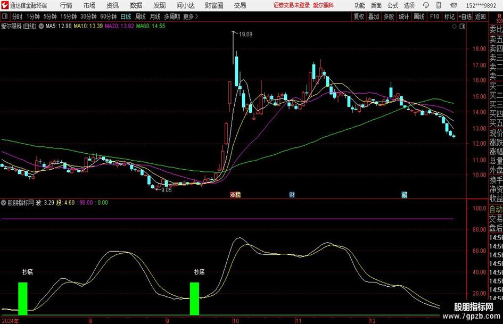This screenshot has height=324, width=503.
Task: Click the red 爱尔眼科 stock name
Action: pyautogui.click(x=324, y=5)
